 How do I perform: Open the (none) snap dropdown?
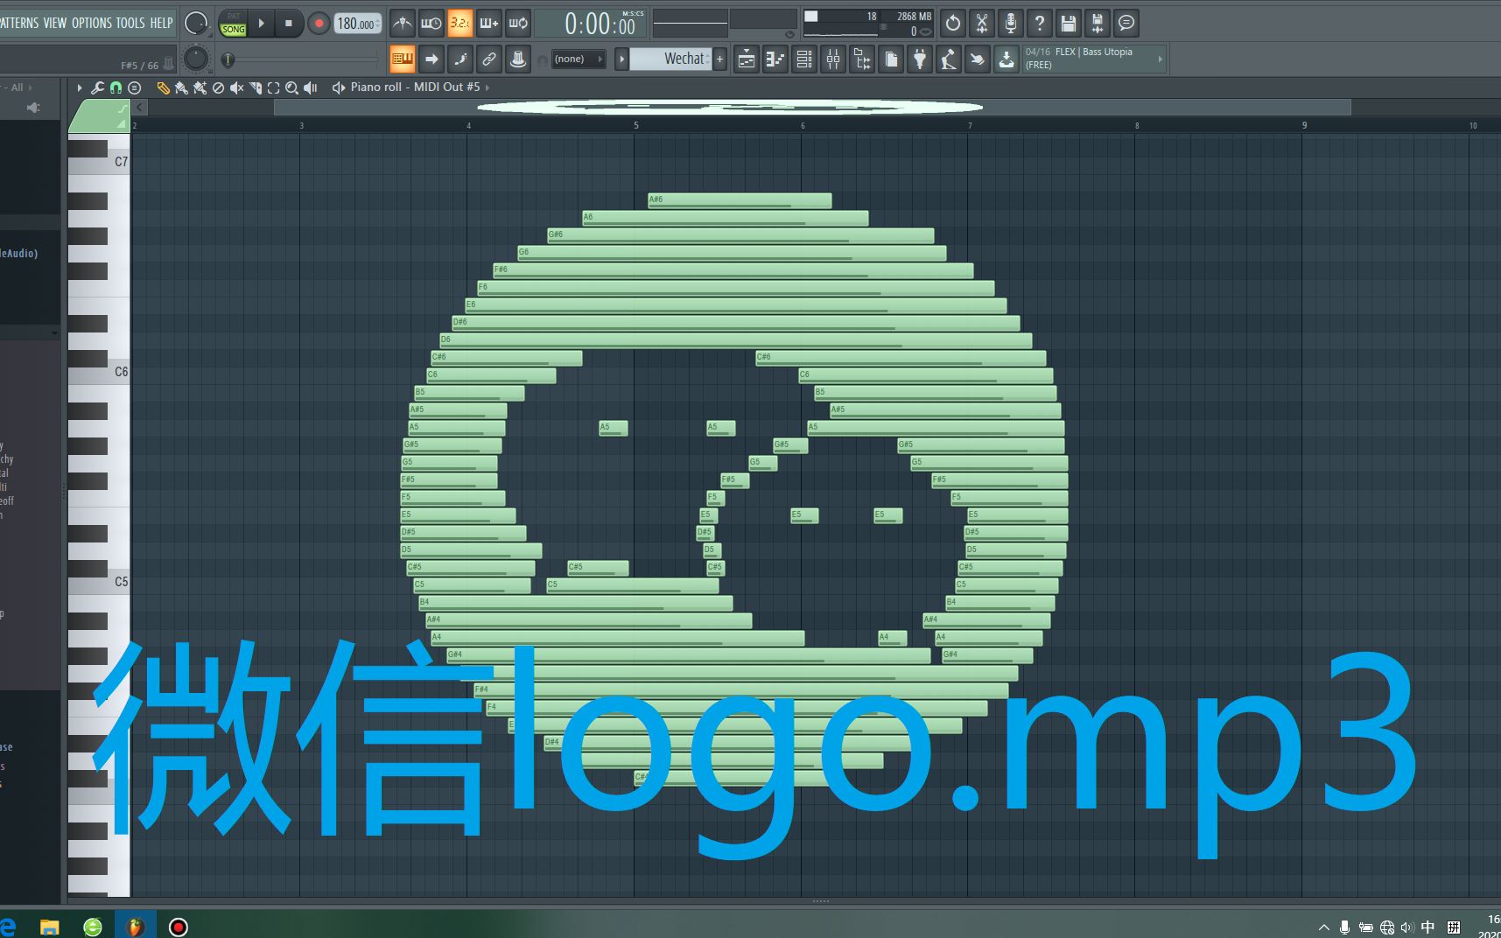[x=579, y=59]
